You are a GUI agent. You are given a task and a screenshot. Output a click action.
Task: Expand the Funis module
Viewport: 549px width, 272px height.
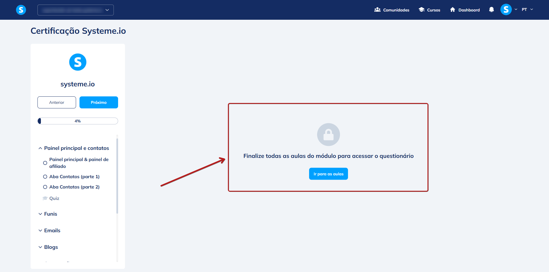click(x=48, y=214)
